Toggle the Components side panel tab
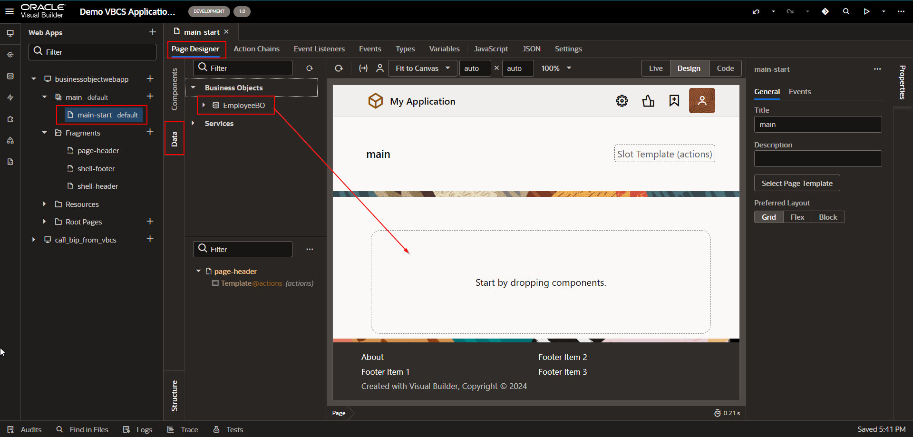This screenshot has height=437, width=913. coord(175,89)
